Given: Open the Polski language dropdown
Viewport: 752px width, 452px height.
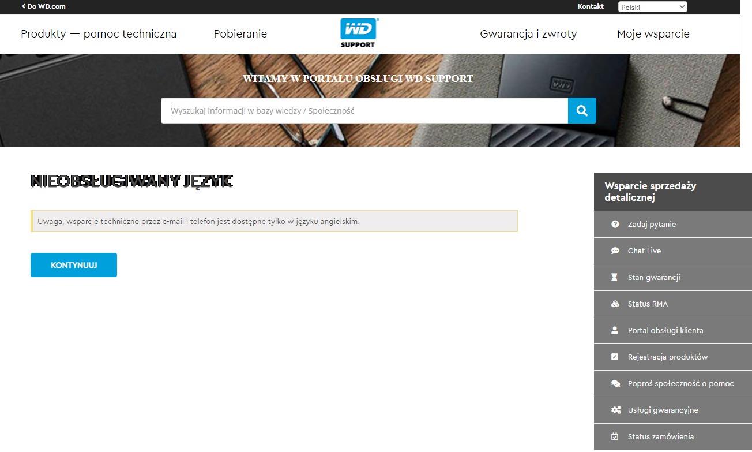Looking at the screenshot, I should point(653,7).
